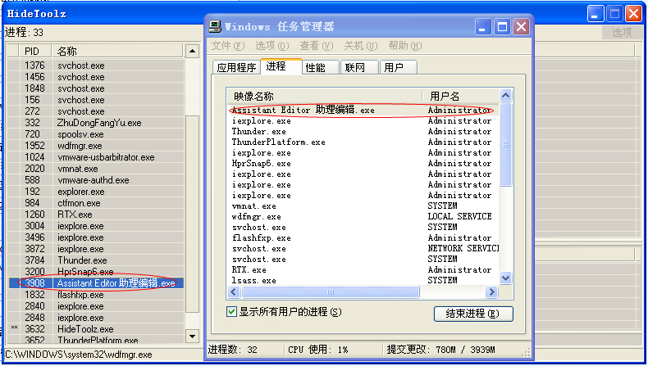
Task: Select Assistant Editor 助理编辑.exe in Task Manager
Action: pos(363,111)
